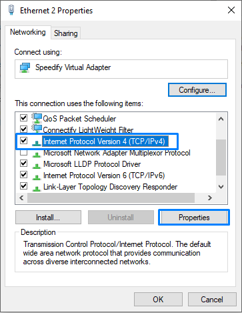Viewport: 242px width, 313px height.
Task: Click the list's scroll up arrow
Action: tap(221, 119)
